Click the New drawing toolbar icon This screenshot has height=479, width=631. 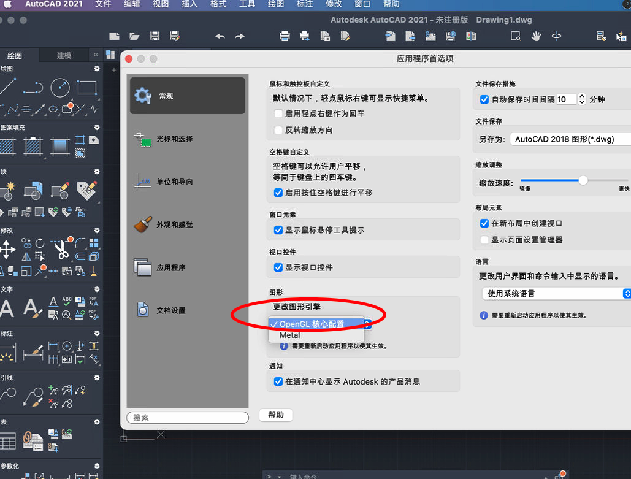click(114, 36)
